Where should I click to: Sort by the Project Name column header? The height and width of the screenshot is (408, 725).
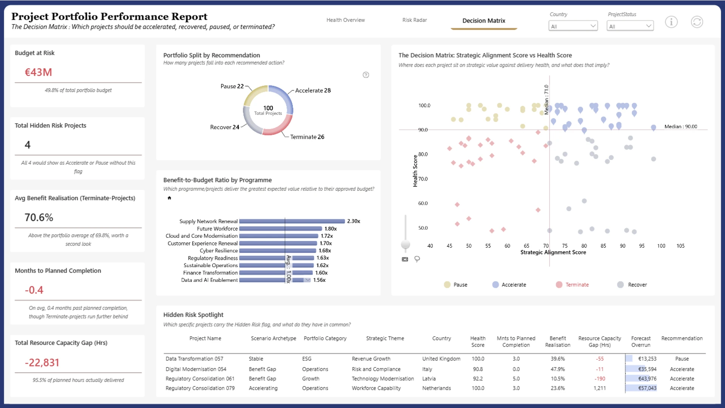click(205, 338)
